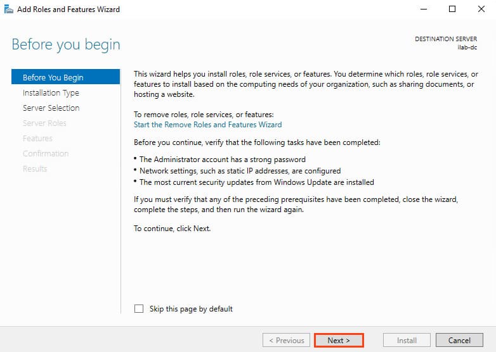Screen dimensions: 496x352
Task: Select the Server Roles step
Action: pos(44,123)
